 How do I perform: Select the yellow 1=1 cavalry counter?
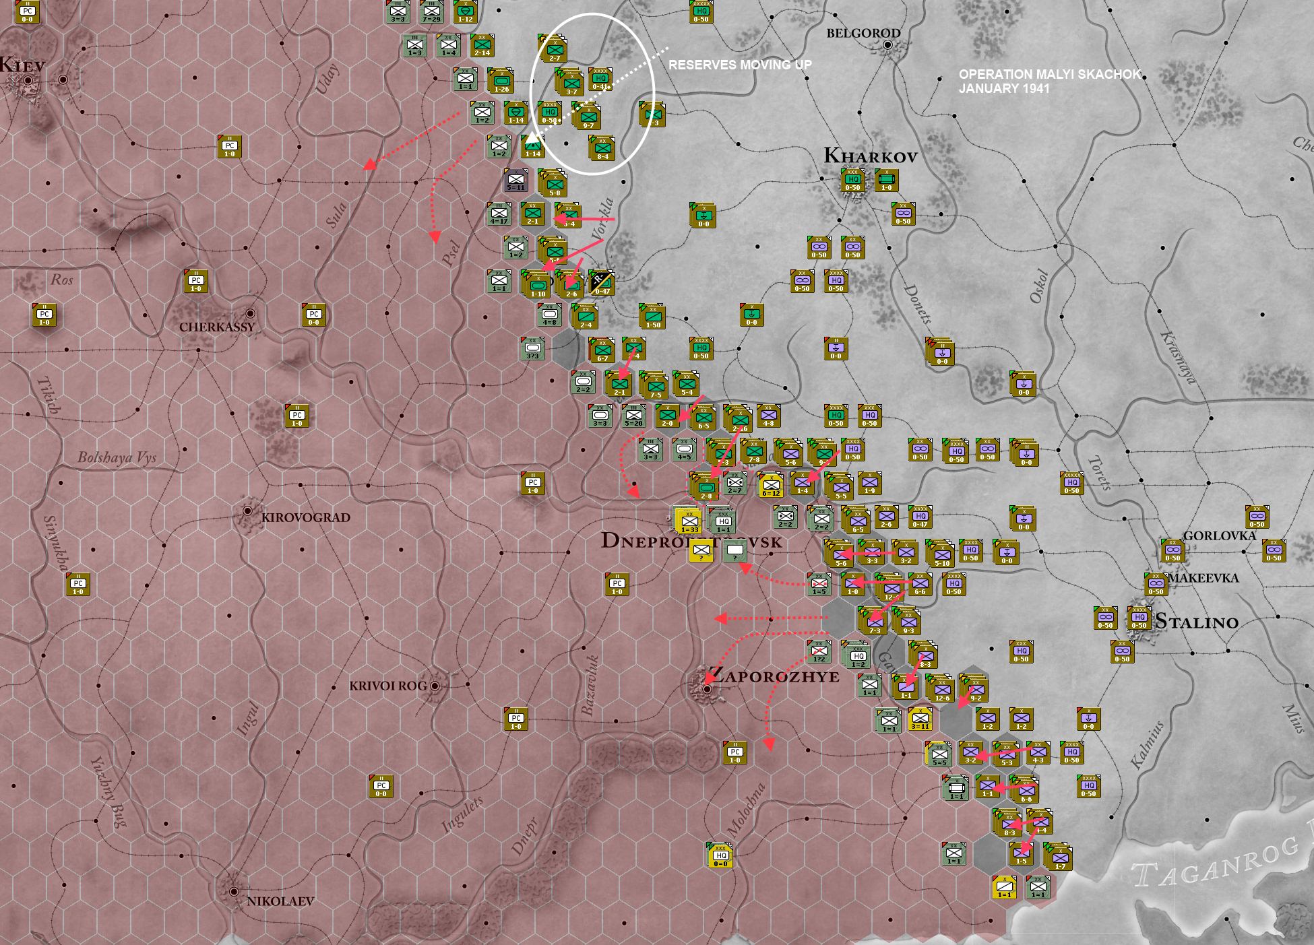(x=1004, y=887)
